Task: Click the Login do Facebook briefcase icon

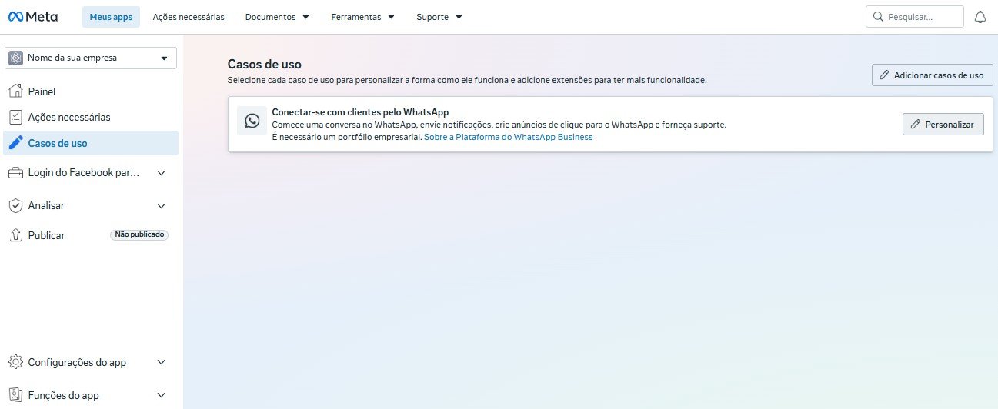Action: click(15, 173)
